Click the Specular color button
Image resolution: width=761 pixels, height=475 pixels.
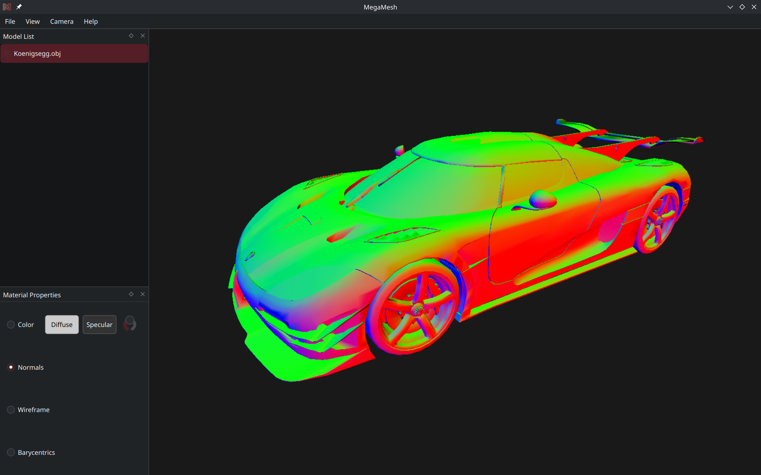(99, 325)
